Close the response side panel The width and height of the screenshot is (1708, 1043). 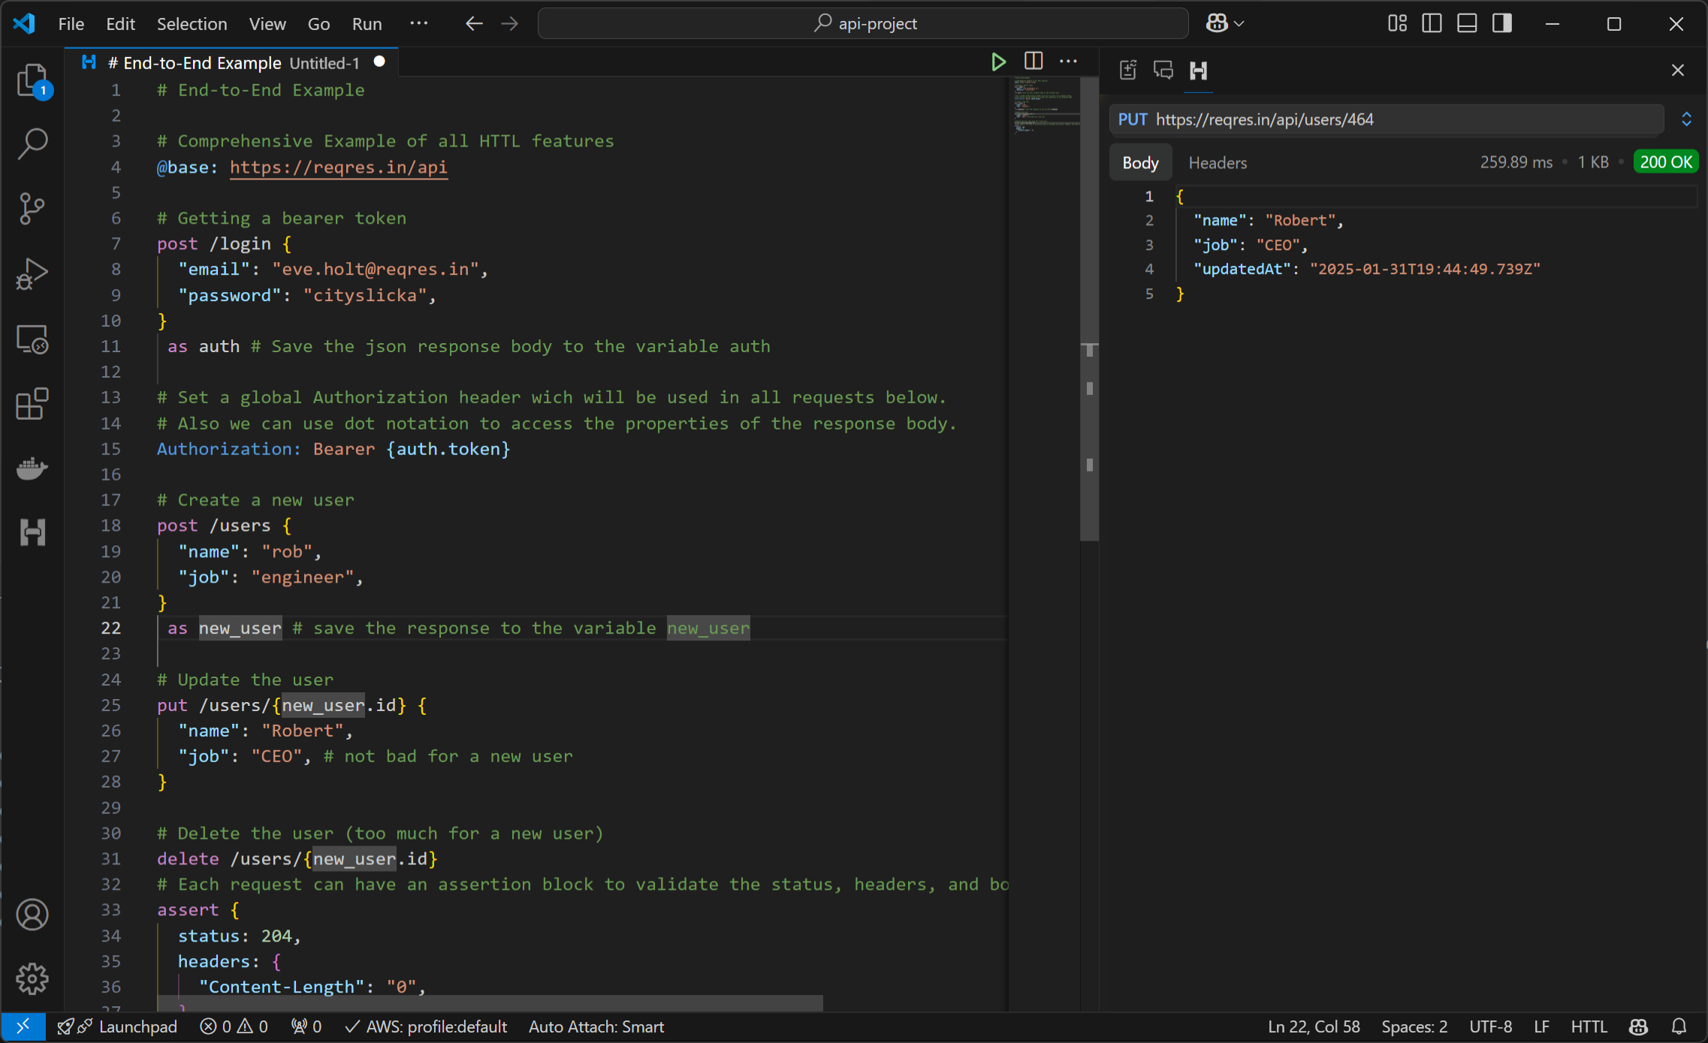(1678, 70)
